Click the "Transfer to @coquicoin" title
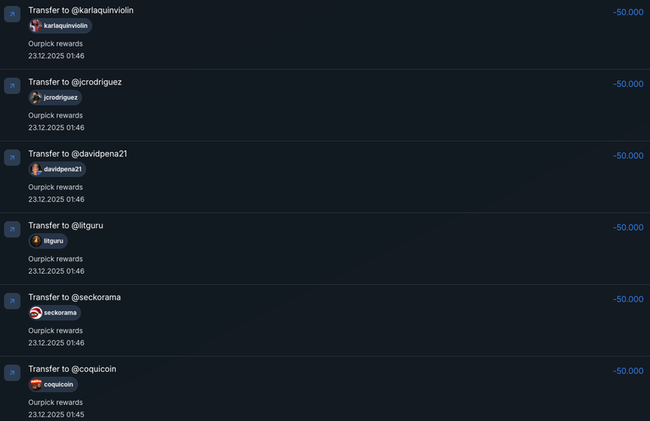650x421 pixels. click(x=72, y=369)
